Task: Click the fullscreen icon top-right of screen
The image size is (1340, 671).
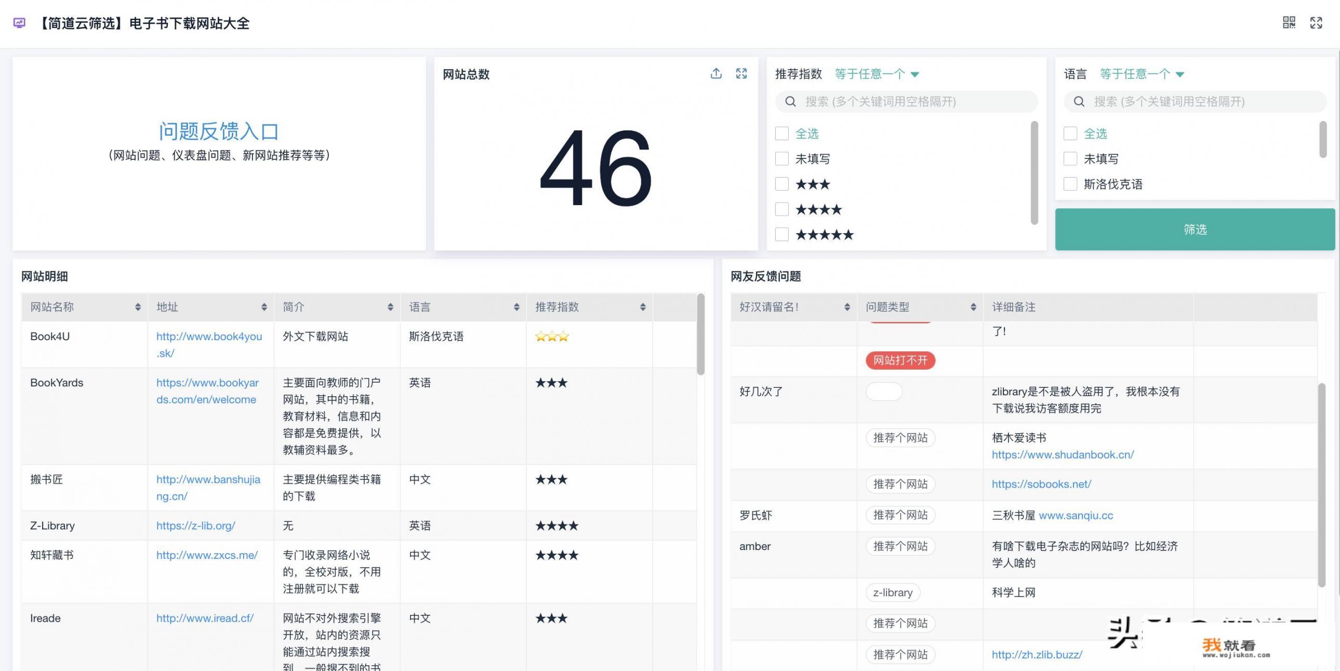Action: tap(1316, 22)
